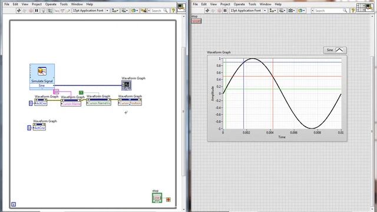The image size is (377, 212).
Task: Click Run Continuously in front panel toolbar
Action: 213,11
